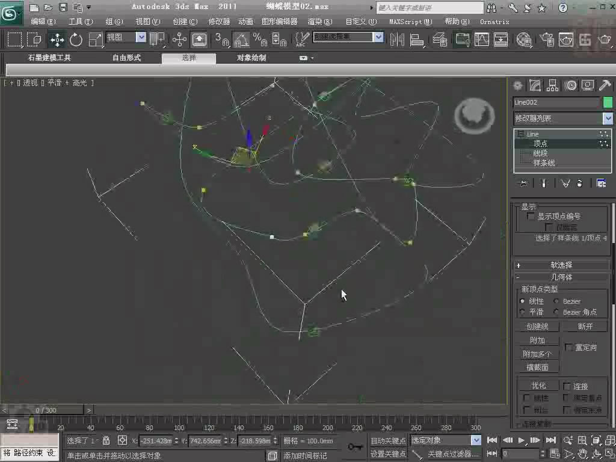Open the 渲染(R) menu

(x=320, y=22)
